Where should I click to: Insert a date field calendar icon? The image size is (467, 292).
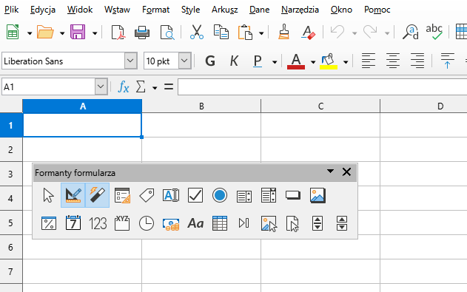(x=73, y=223)
